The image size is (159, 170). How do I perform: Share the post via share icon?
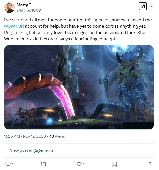click(150, 164)
